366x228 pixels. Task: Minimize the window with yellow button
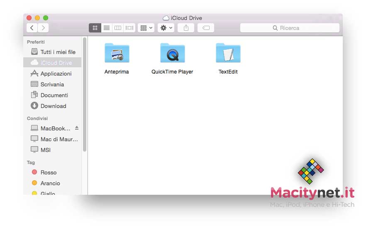[x=37, y=18]
